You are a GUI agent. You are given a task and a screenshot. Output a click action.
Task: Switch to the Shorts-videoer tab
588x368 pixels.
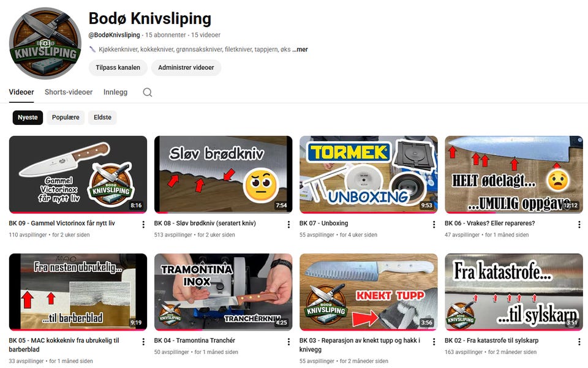pyautogui.click(x=69, y=92)
